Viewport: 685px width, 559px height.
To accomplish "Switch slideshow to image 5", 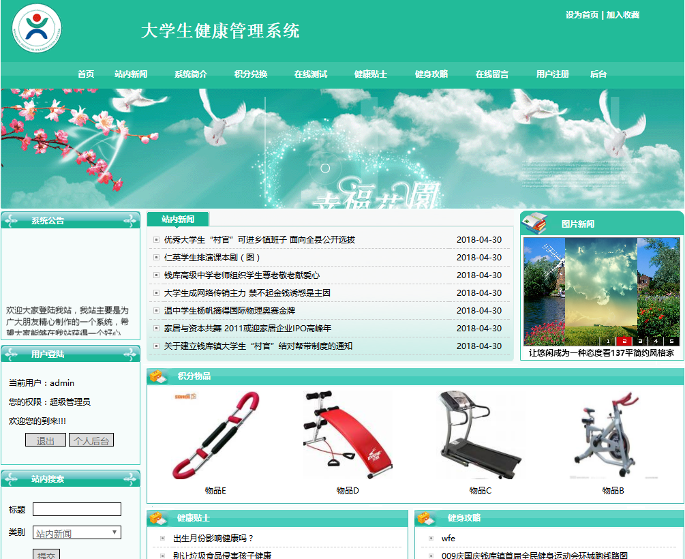I will pyautogui.click(x=671, y=341).
